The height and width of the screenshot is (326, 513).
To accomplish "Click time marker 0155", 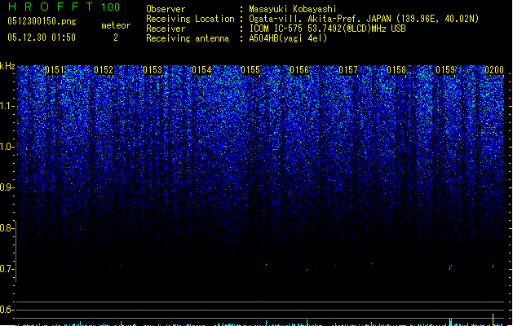I will pos(250,69).
